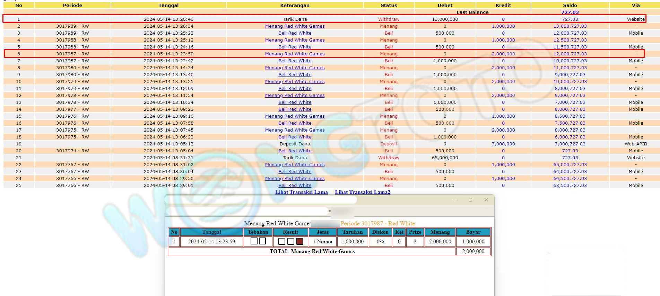Viewport: 660px width, 296px height.
Task: Open Menang Red White Games at 13:26:34
Action: coord(295,26)
